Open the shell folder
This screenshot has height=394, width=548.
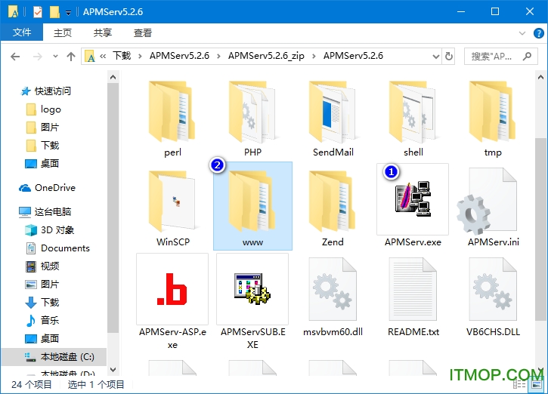coord(413,119)
